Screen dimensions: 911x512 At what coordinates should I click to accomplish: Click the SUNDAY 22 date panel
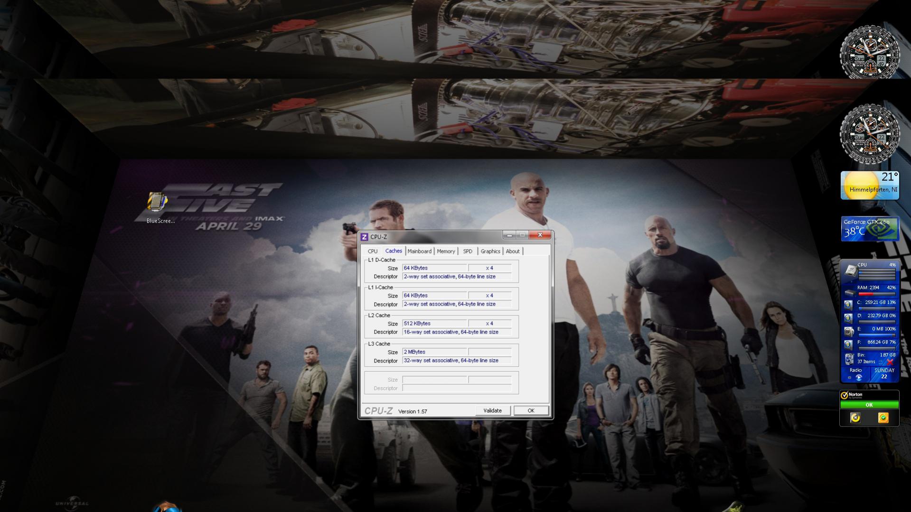pos(884,373)
